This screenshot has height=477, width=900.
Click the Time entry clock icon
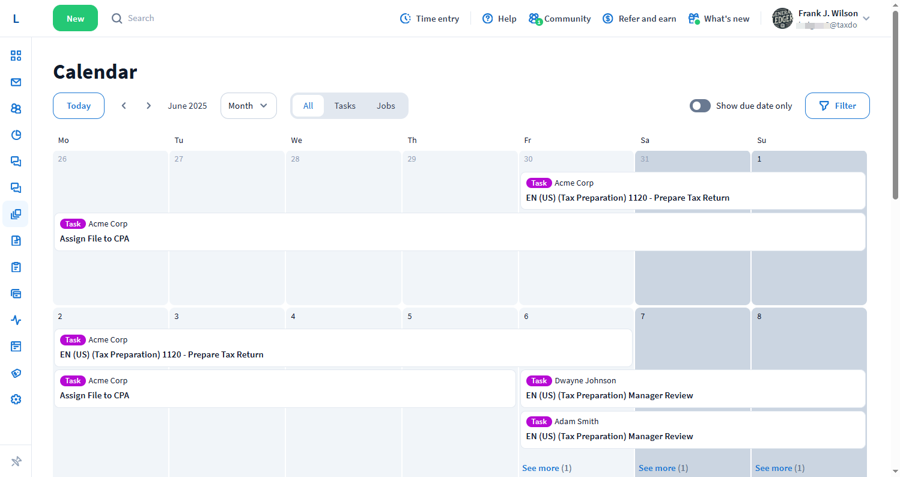[406, 19]
